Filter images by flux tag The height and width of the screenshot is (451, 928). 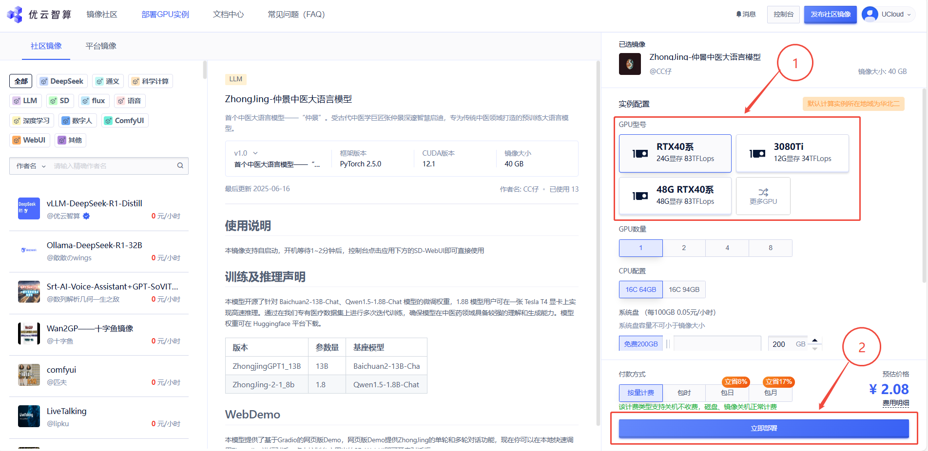tap(94, 101)
